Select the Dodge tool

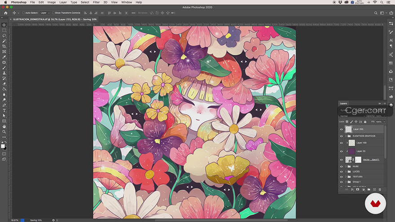point(4,100)
